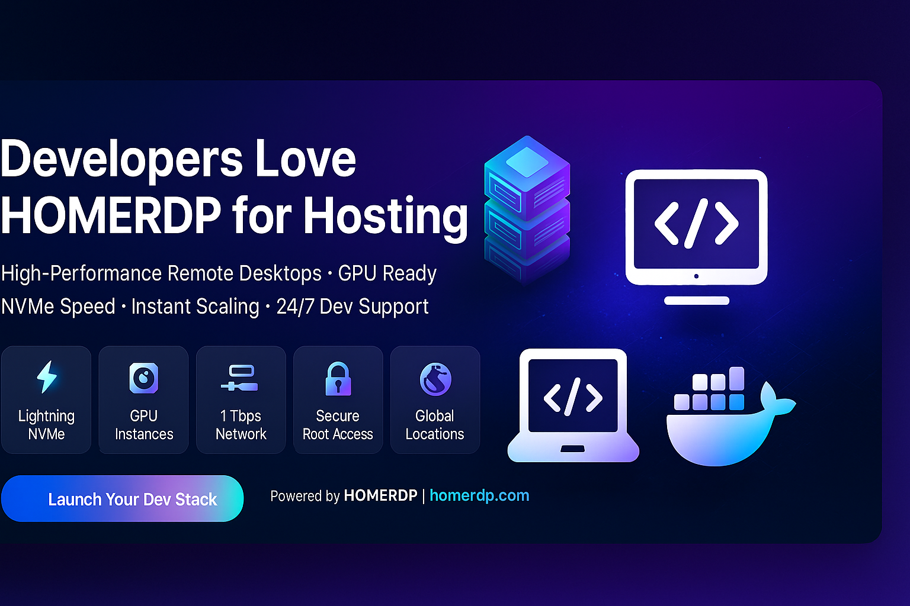Select the 1 Tbps Network feature card

(x=241, y=399)
